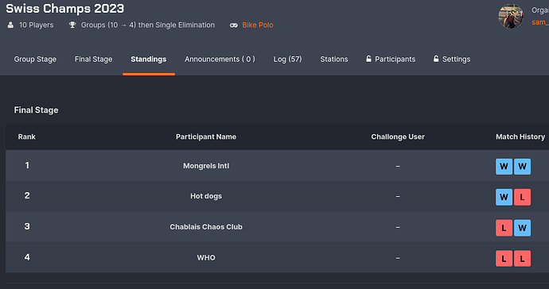Click WHO's second L badge
This screenshot has height=289, width=549.
pos(522,259)
